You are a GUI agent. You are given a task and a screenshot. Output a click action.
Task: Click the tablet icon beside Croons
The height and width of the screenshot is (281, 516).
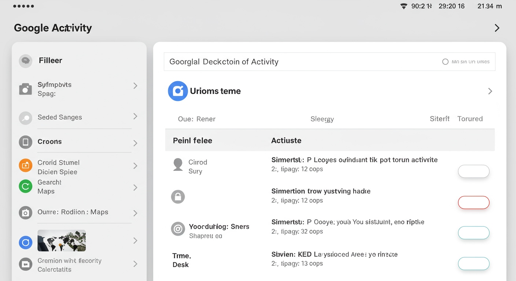tap(25, 142)
